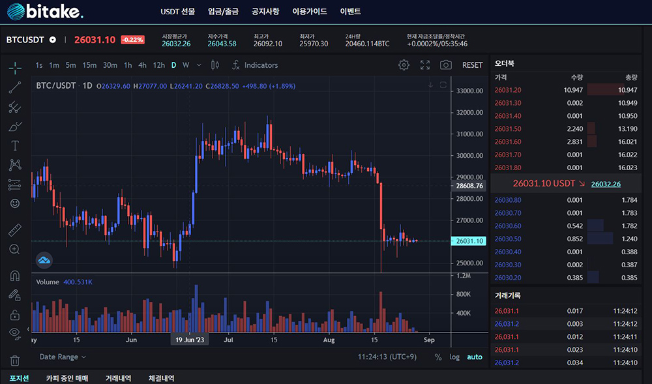Open the candlestick chart type selector

pos(215,65)
